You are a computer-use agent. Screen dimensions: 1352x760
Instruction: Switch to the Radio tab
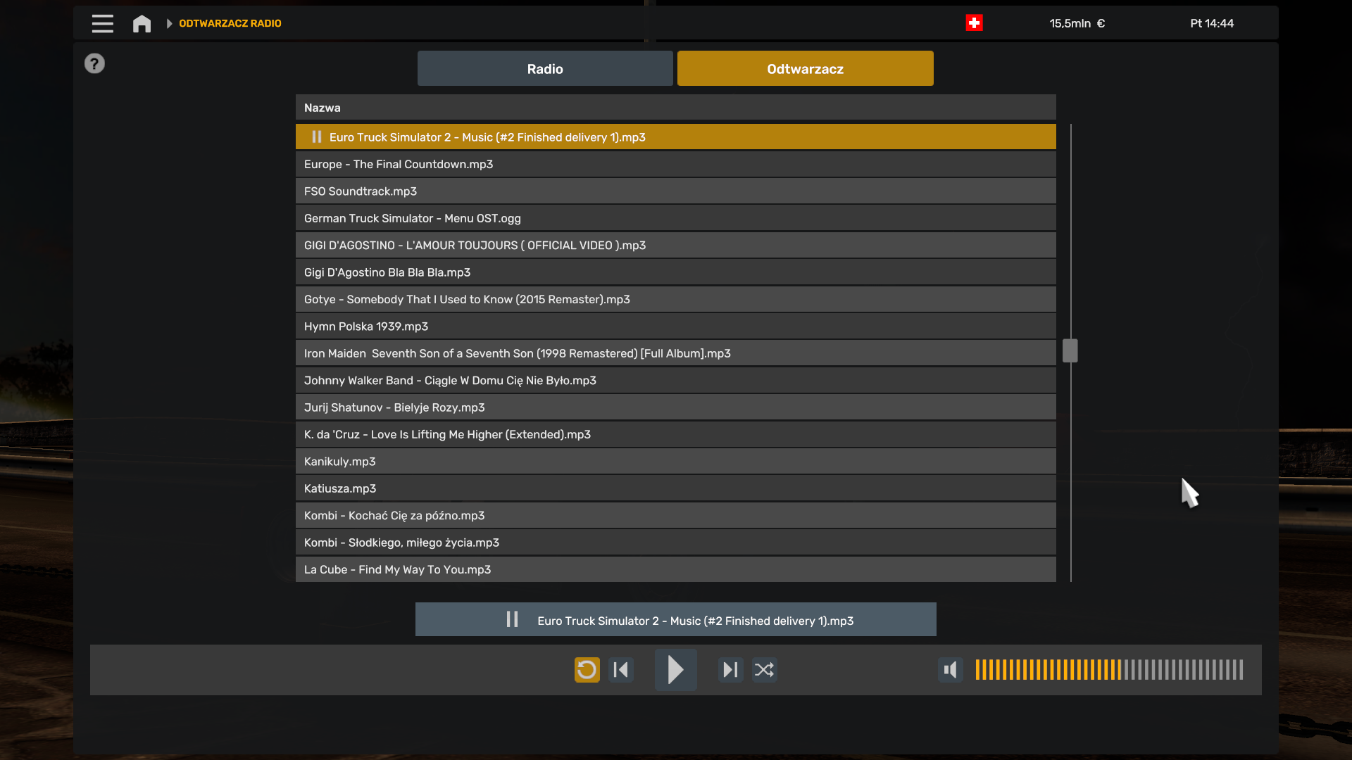(545, 69)
